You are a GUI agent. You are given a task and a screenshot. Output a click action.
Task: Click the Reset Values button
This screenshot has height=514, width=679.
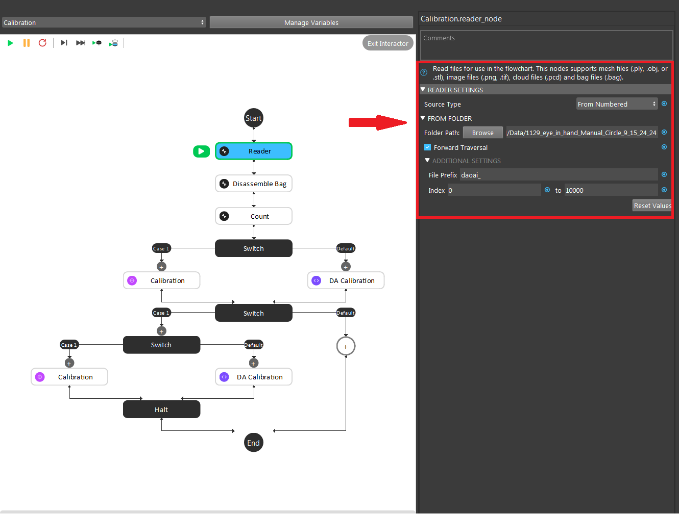[x=652, y=205]
